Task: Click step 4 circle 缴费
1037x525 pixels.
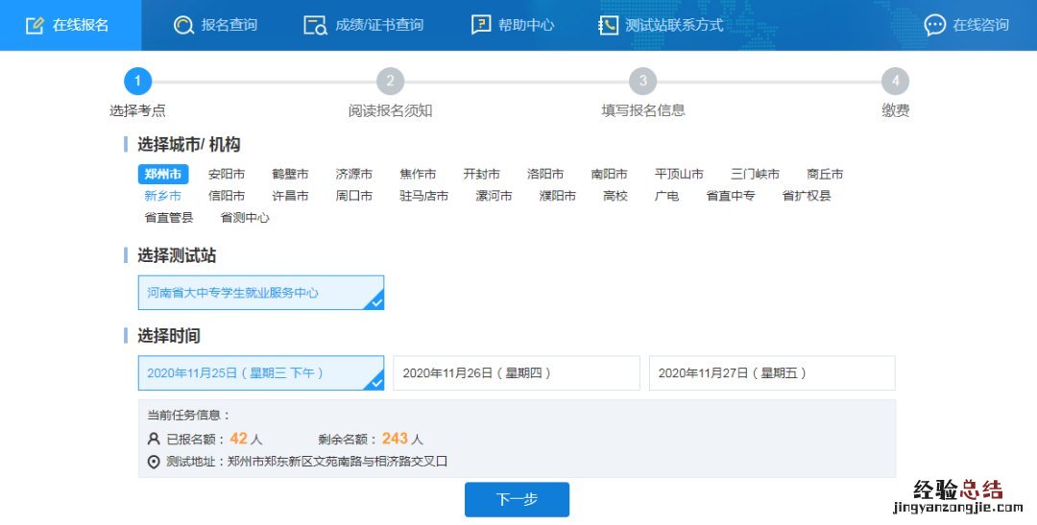Action: coord(895,82)
